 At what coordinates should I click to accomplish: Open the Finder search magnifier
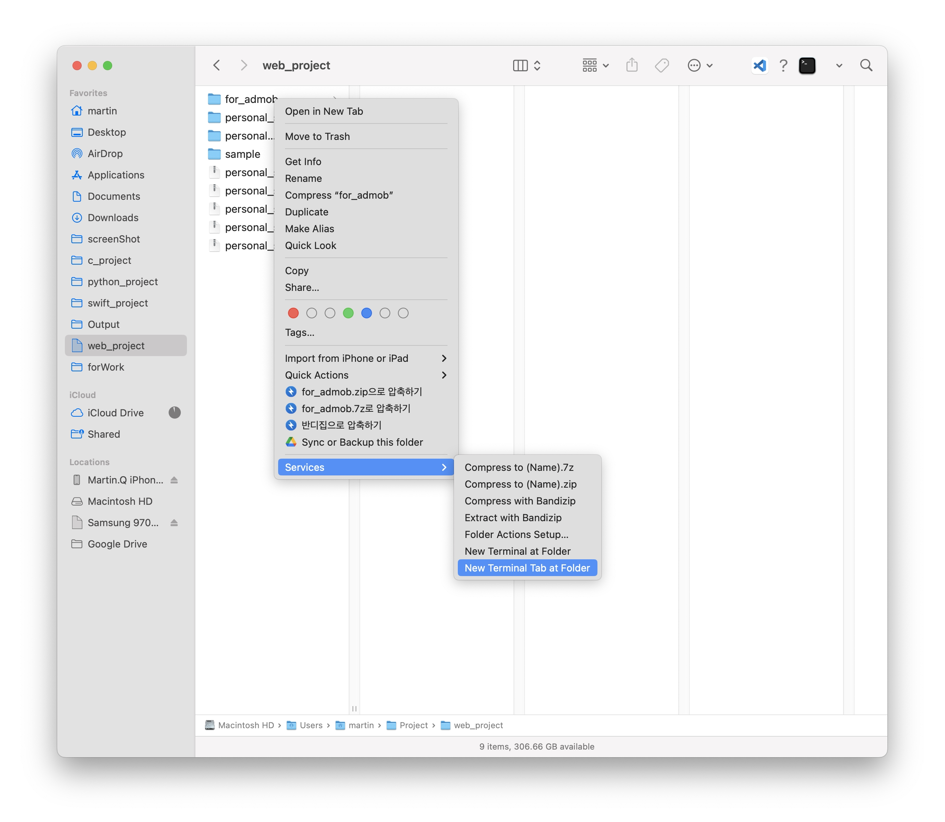pyautogui.click(x=866, y=66)
